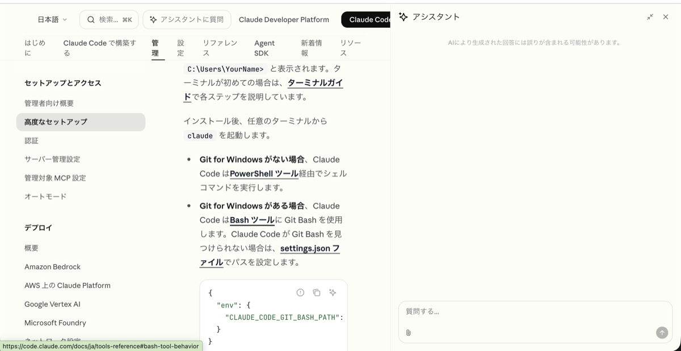Switch to the Claude Code で構築する tab
The width and height of the screenshot is (681, 351).
[x=100, y=48]
